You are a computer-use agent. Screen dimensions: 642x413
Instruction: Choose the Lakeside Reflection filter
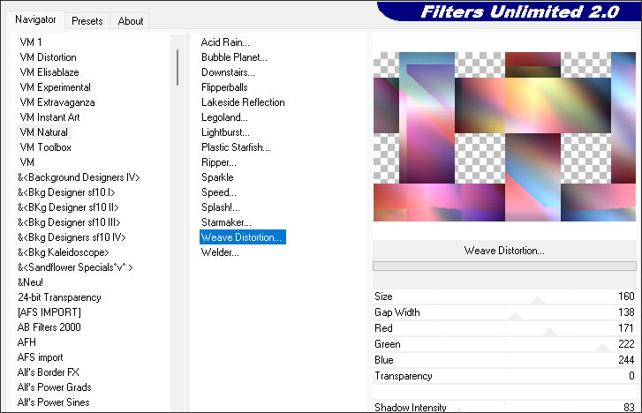[243, 102]
